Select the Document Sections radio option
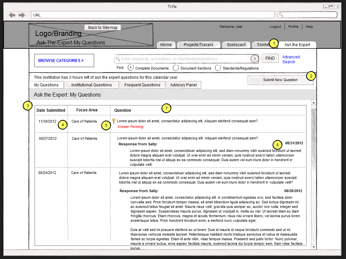346x259 pixels. coord(176,68)
